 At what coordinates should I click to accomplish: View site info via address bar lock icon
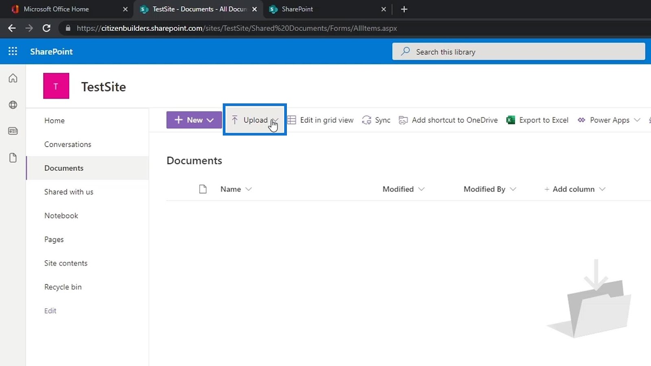68,28
